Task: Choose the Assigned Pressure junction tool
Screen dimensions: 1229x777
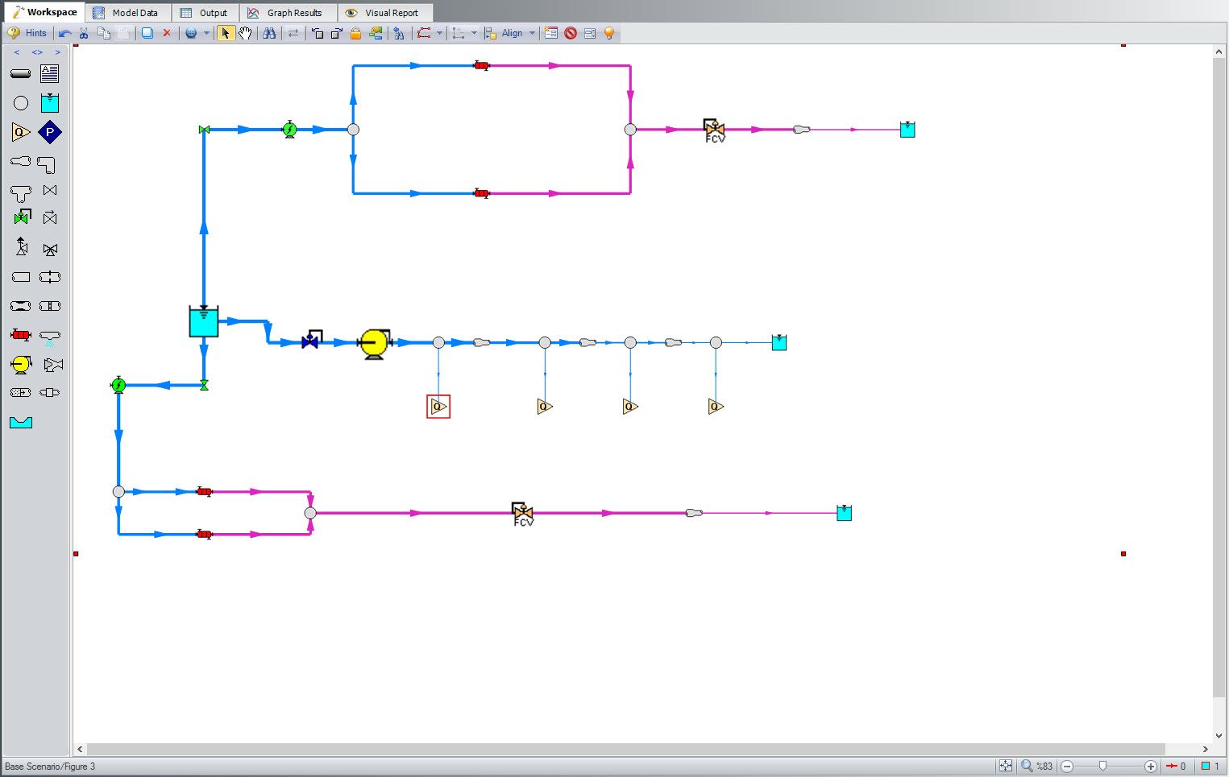Action: pyautogui.click(x=50, y=133)
